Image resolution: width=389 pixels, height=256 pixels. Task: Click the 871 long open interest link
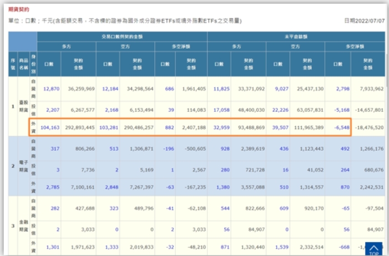tap(225, 247)
